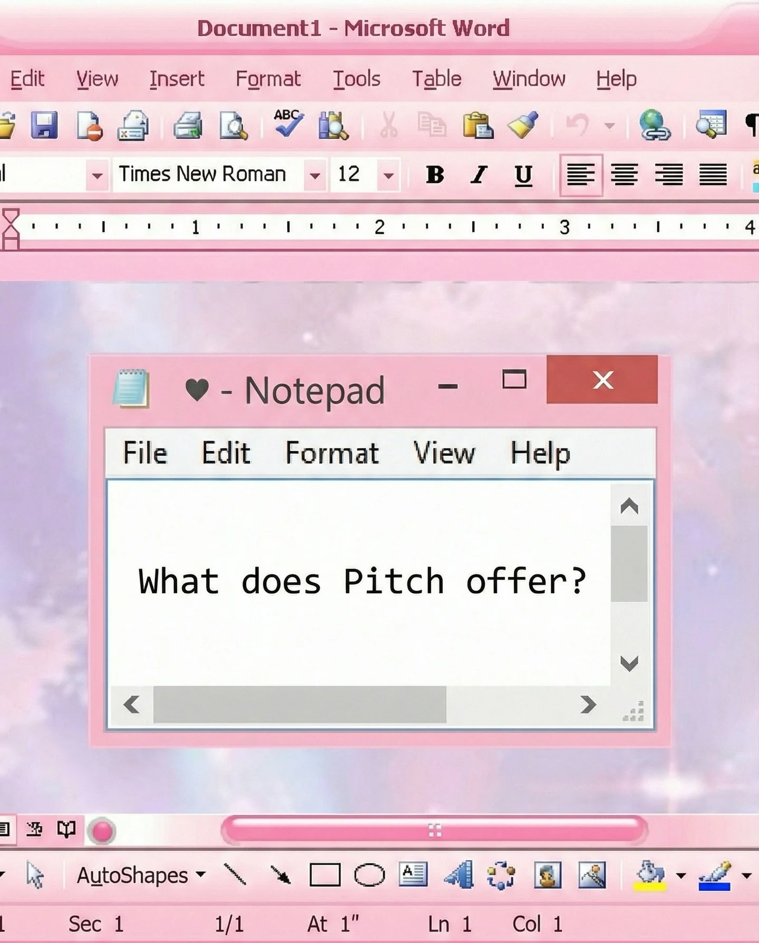This screenshot has height=943, width=759.
Task: Click Word's pink horizontal scrollbar thumb
Action: pyautogui.click(x=434, y=831)
